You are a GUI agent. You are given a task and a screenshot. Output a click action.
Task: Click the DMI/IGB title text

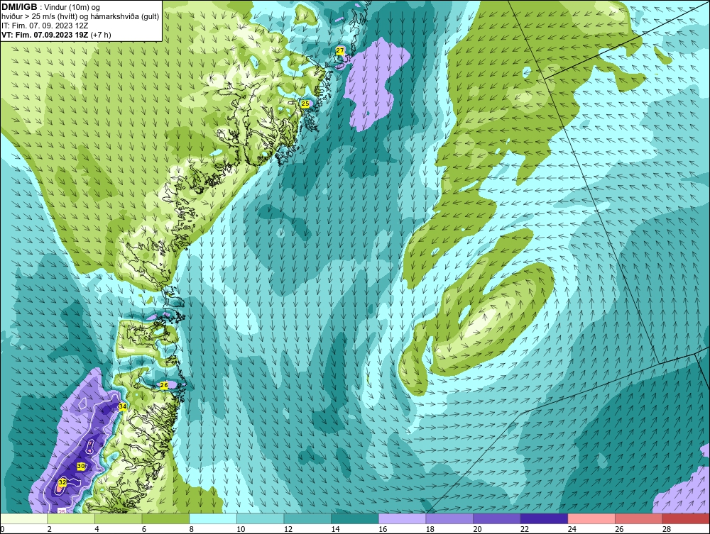pos(19,7)
